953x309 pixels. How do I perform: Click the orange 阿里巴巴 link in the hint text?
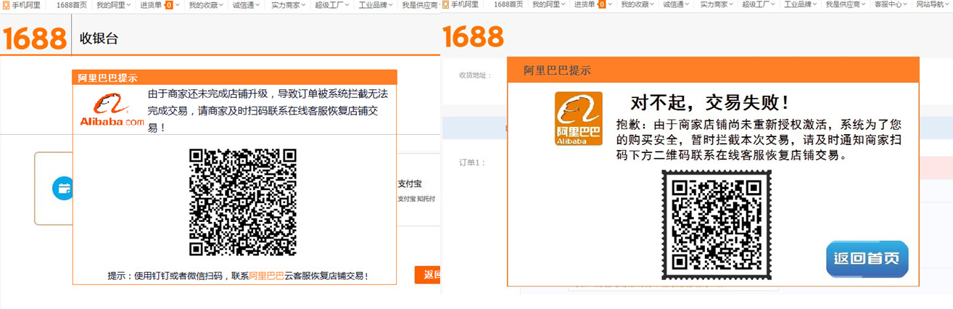pos(266,276)
